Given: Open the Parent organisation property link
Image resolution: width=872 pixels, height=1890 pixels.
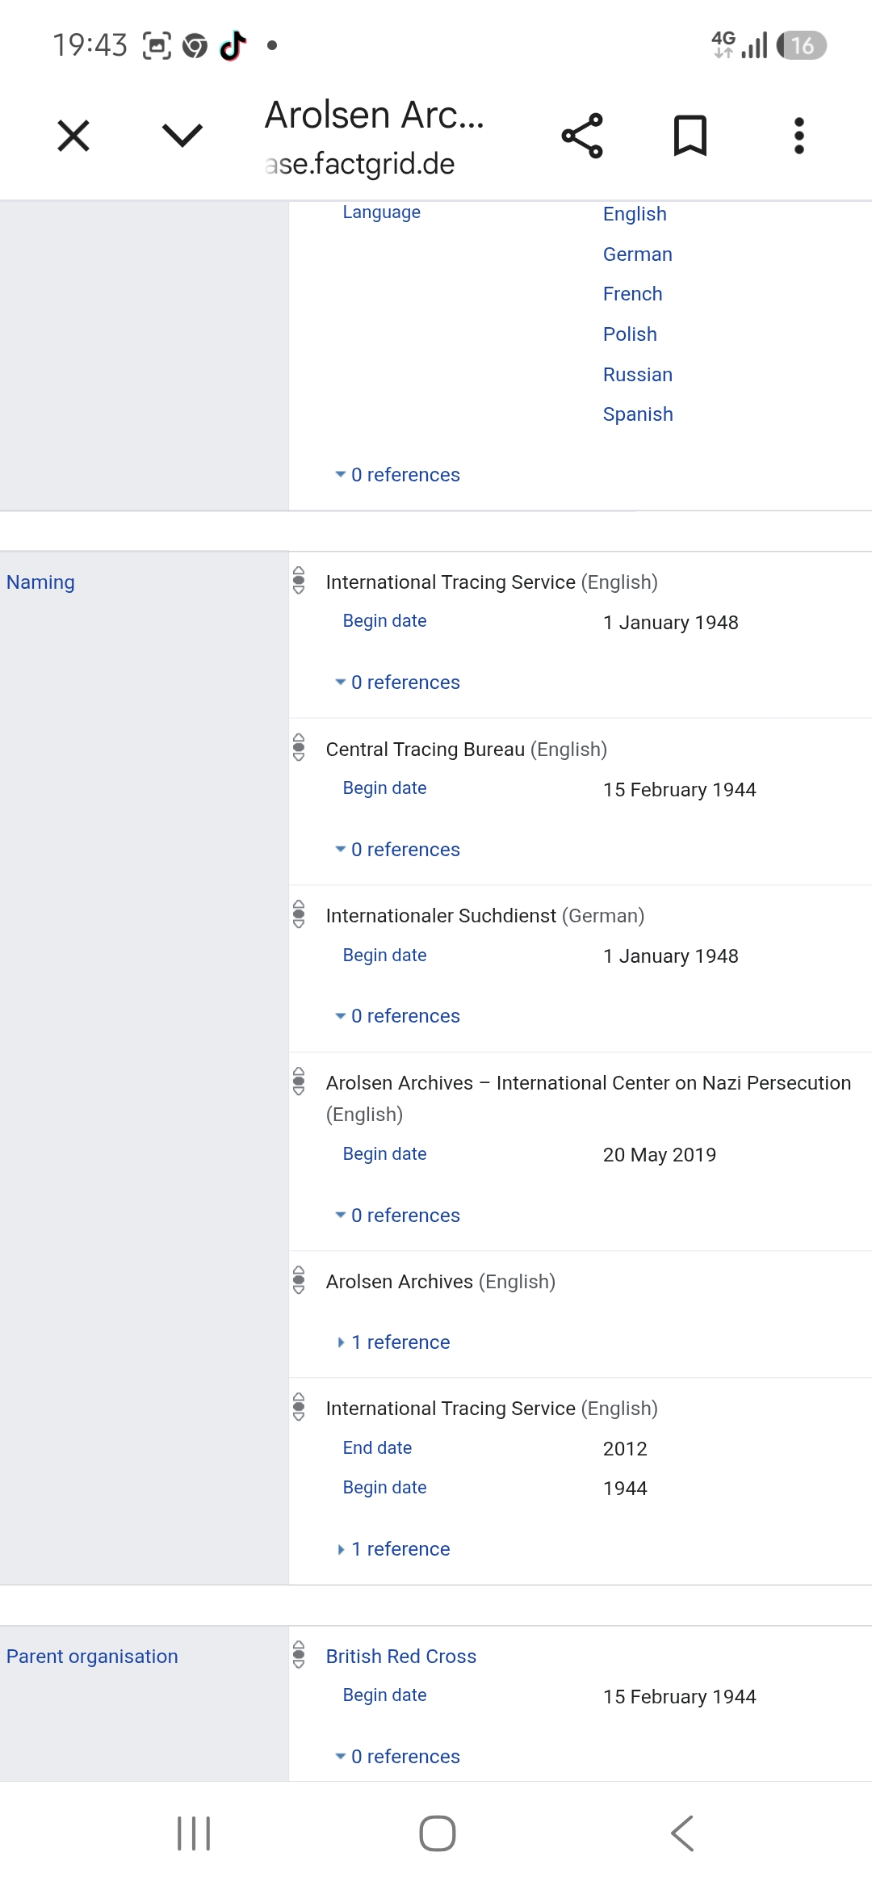Looking at the screenshot, I should pyautogui.click(x=92, y=1657).
